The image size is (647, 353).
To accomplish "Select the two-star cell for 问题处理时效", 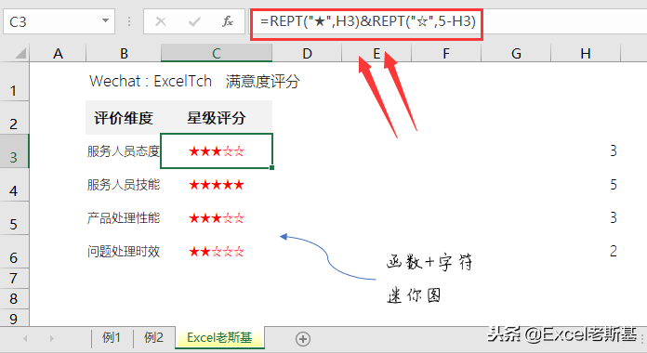I will [217, 252].
